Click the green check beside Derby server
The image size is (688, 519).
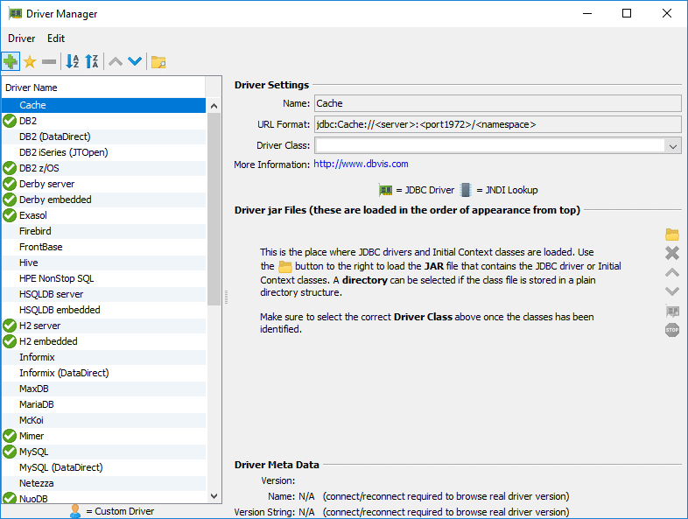pos(10,184)
